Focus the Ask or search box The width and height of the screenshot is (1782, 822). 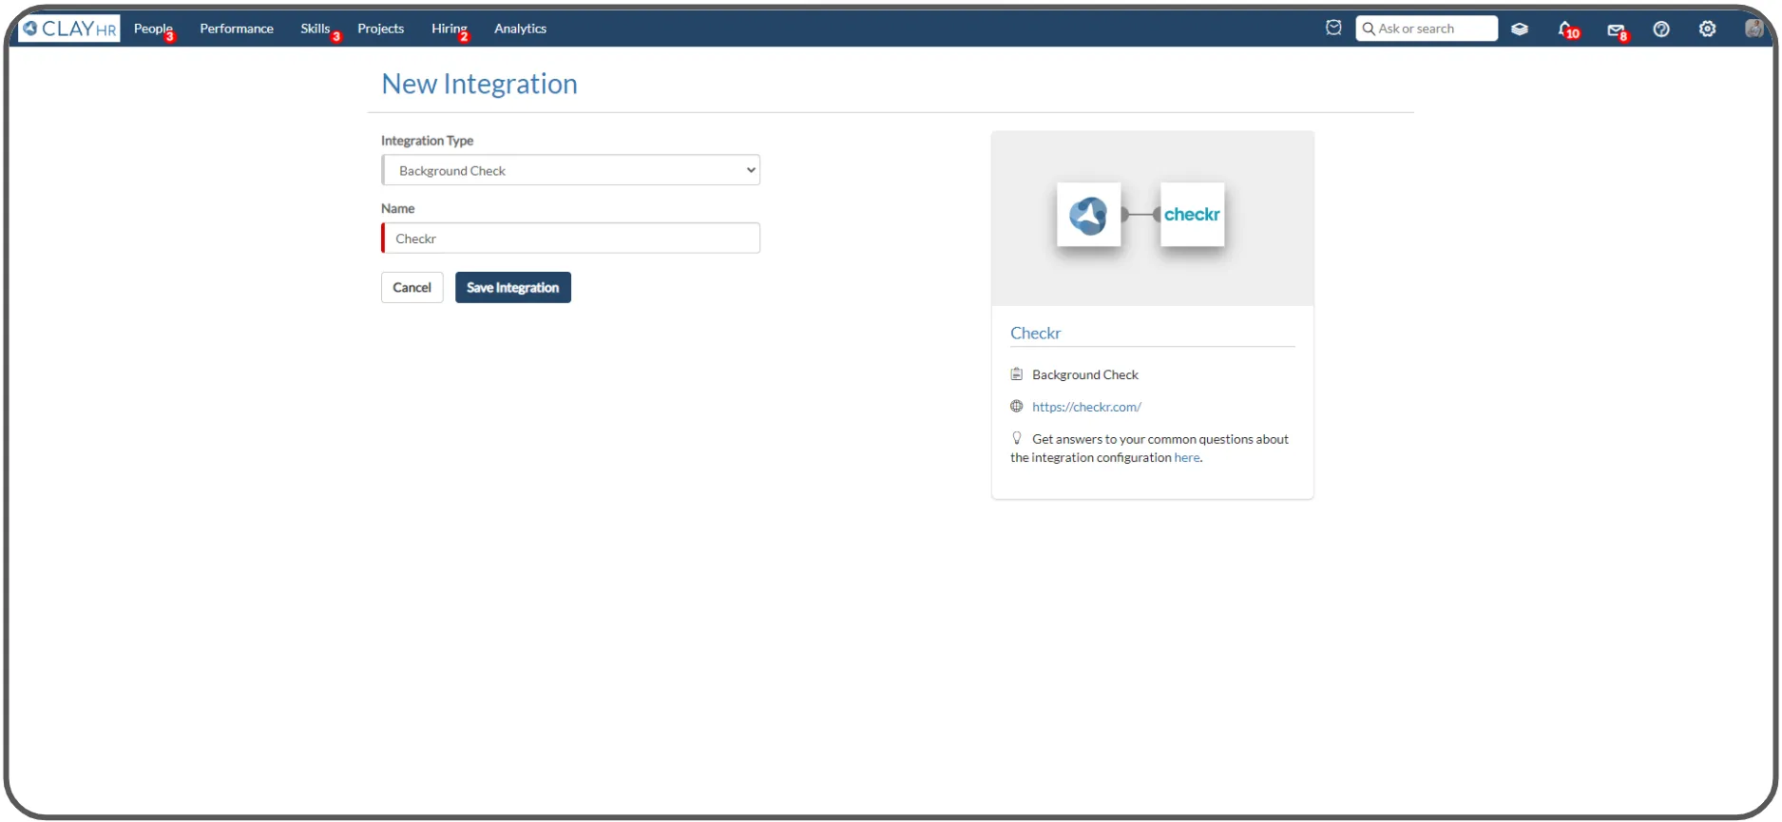click(1427, 29)
